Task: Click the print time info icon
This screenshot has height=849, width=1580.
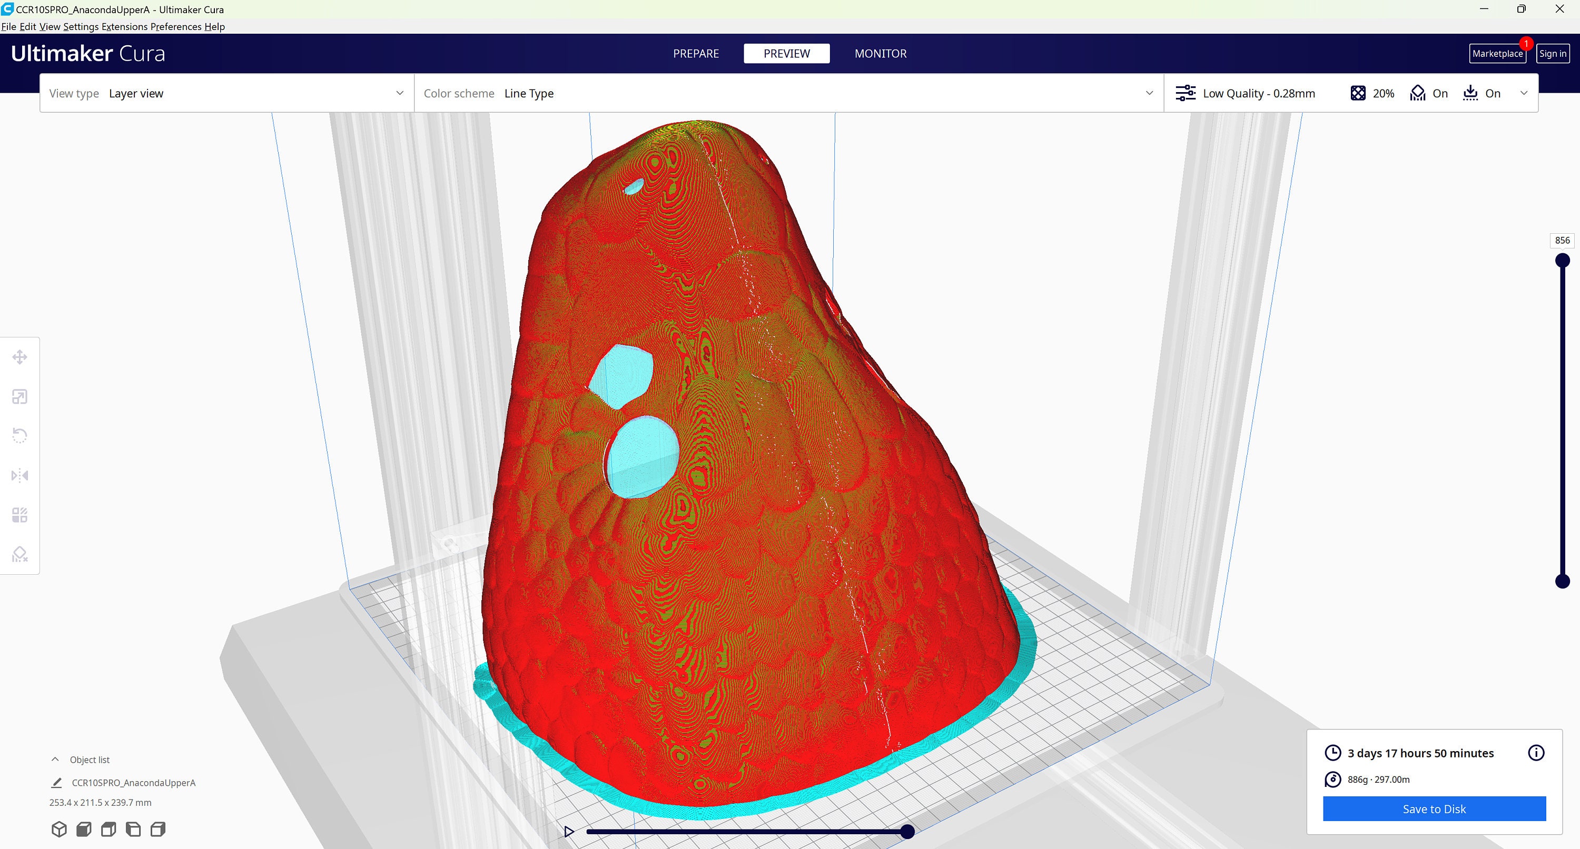Action: 1536,753
